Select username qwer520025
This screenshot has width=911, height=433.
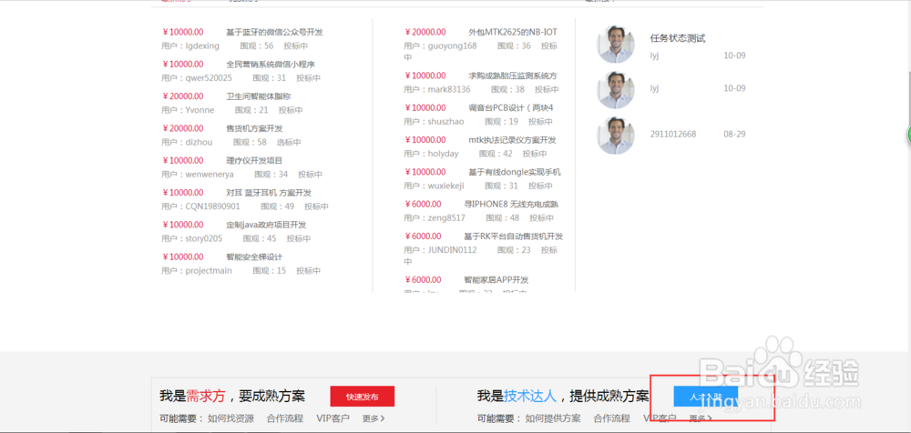209,78
